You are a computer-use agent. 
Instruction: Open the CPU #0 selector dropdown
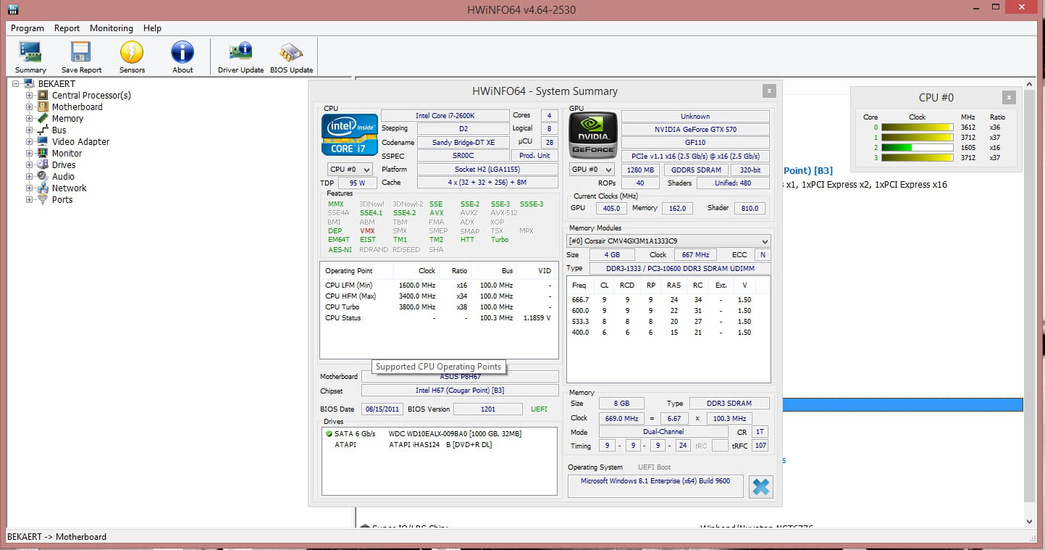(350, 170)
